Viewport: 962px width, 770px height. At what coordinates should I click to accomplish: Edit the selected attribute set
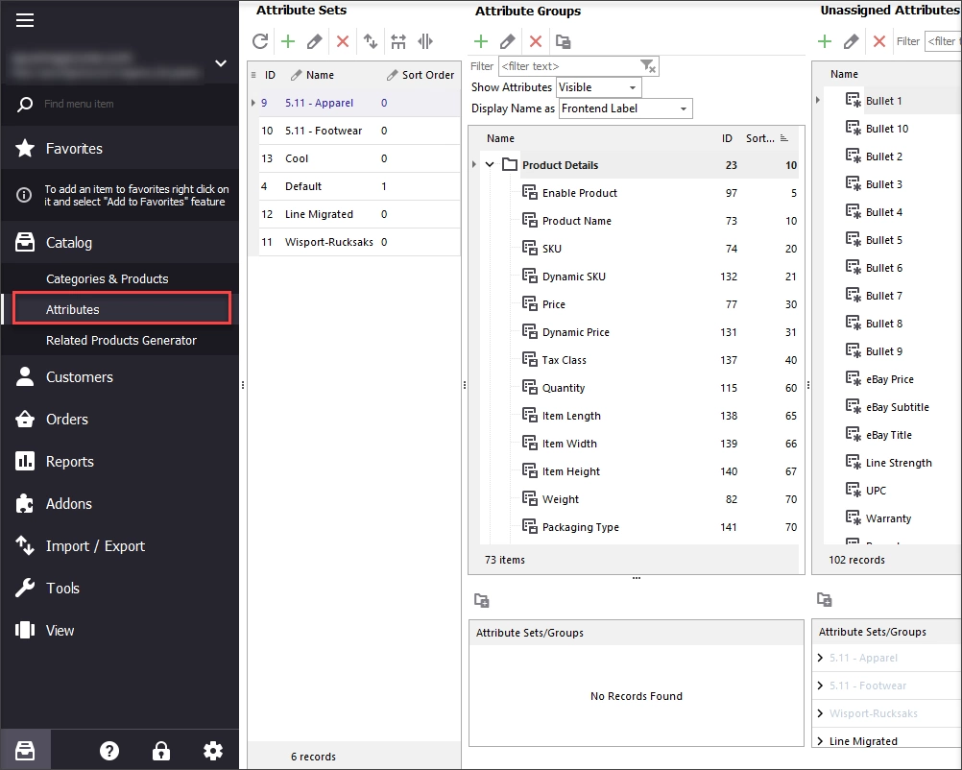(314, 41)
